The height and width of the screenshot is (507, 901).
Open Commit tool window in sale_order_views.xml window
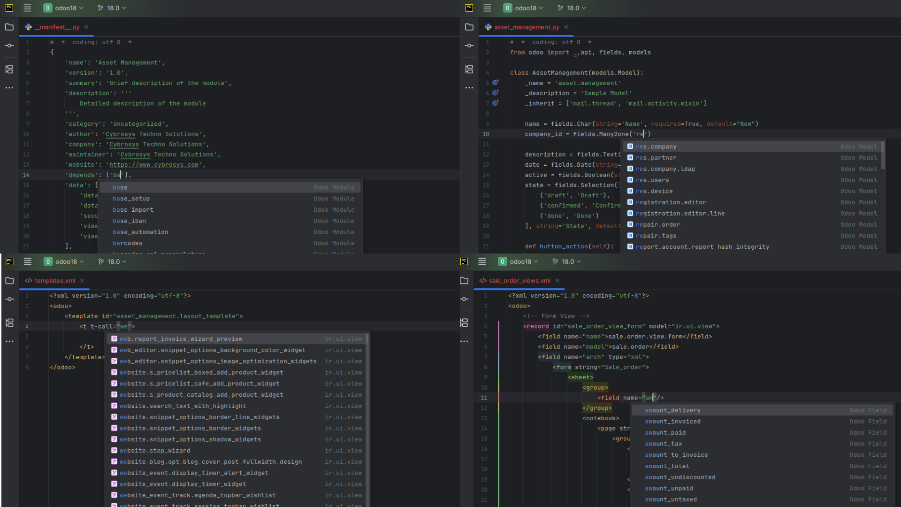[464, 299]
